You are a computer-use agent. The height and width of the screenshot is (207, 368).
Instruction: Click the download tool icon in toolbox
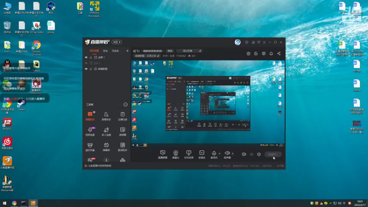click(106, 160)
